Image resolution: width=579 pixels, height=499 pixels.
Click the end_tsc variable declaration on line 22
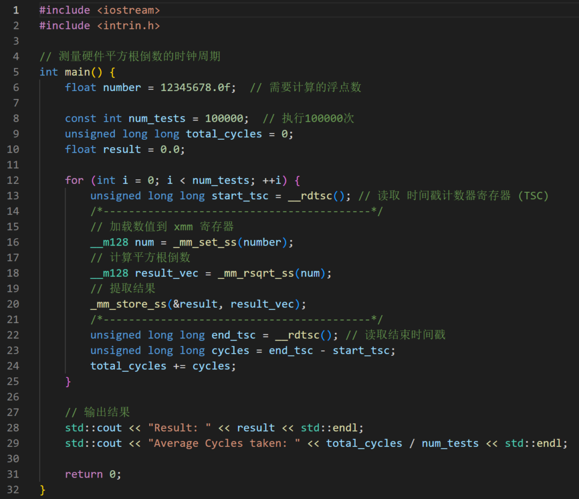click(234, 335)
